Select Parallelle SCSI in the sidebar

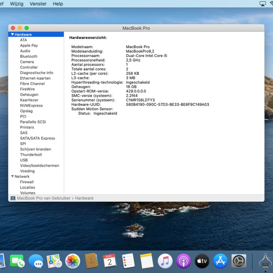tap(33, 122)
